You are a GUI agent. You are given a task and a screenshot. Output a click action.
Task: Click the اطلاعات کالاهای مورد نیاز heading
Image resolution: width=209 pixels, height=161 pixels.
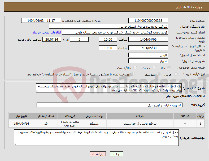[x=185, y=96]
